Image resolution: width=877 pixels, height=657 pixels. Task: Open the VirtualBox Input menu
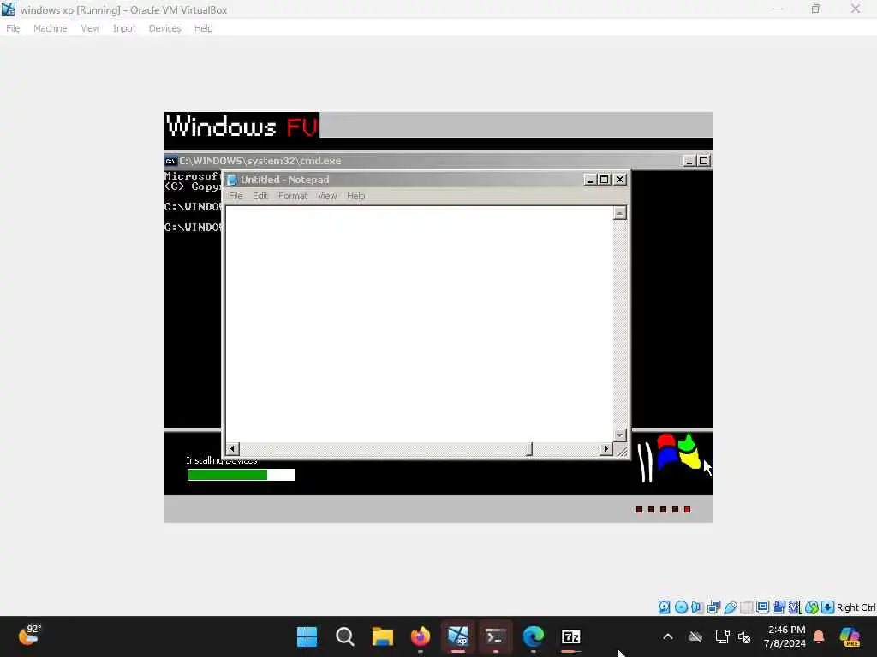coord(124,28)
